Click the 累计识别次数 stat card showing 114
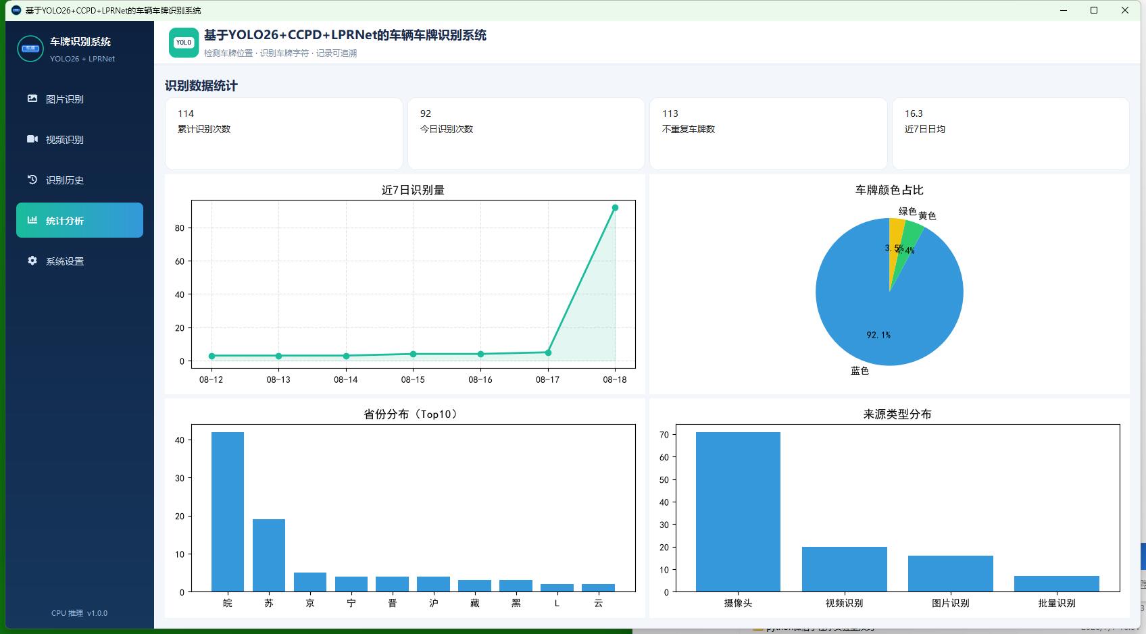Screen dimensions: 1146x634 [284, 134]
